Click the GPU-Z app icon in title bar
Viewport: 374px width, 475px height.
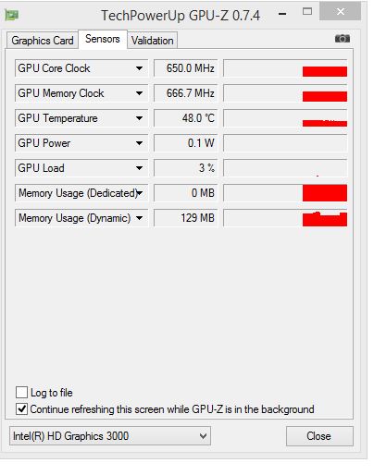point(12,15)
